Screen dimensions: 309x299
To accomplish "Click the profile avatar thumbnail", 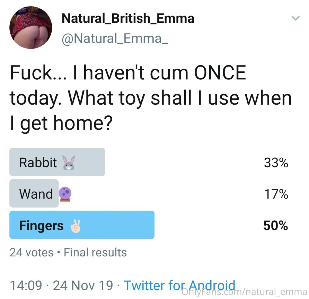I will click(31, 28).
